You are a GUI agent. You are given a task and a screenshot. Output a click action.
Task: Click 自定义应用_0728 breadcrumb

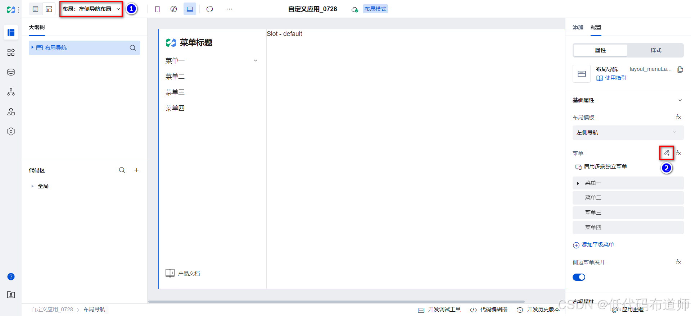point(52,310)
